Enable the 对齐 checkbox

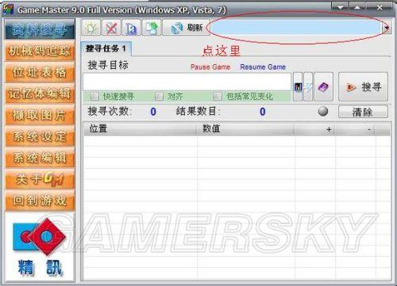(159, 96)
